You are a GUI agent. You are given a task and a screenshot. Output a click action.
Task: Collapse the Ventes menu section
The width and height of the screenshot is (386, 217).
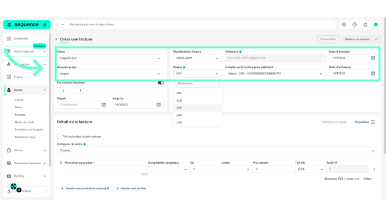click(x=44, y=90)
